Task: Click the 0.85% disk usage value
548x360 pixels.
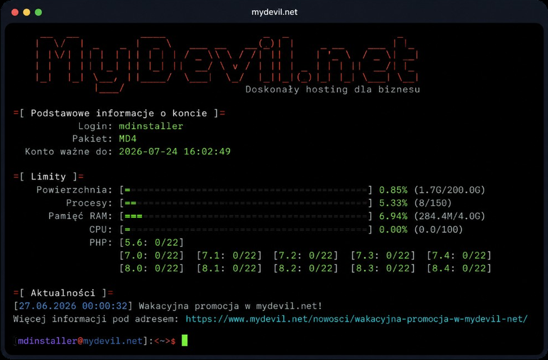Action: (x=393, y=190)
